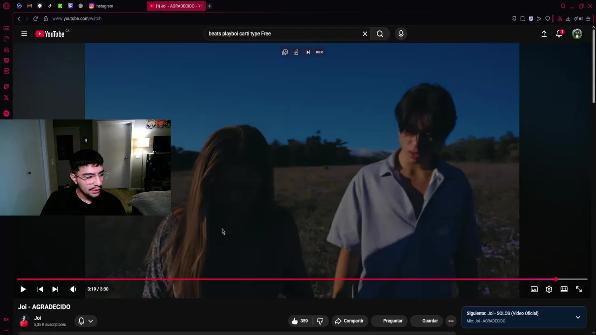Dislike this video

pyautogui.click(x=320, y=321)
